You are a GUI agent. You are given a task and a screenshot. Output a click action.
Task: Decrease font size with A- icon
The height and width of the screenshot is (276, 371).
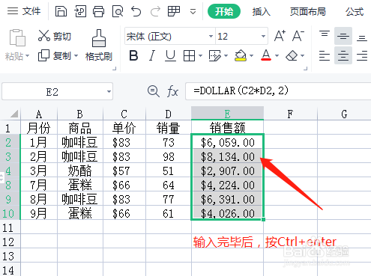click(x=298, y=36)
